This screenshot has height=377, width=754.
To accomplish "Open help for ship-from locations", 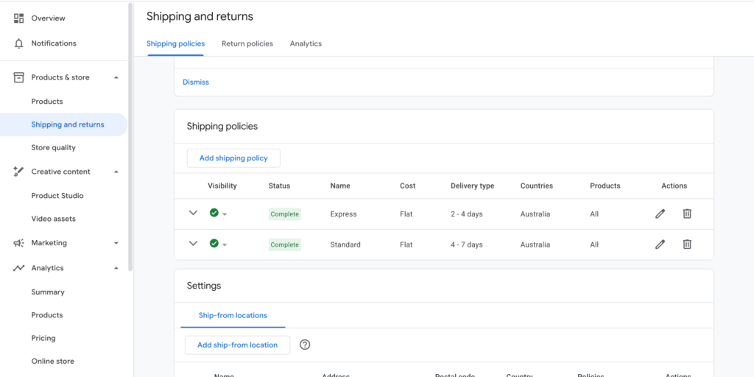I will [x=305, y=345].
